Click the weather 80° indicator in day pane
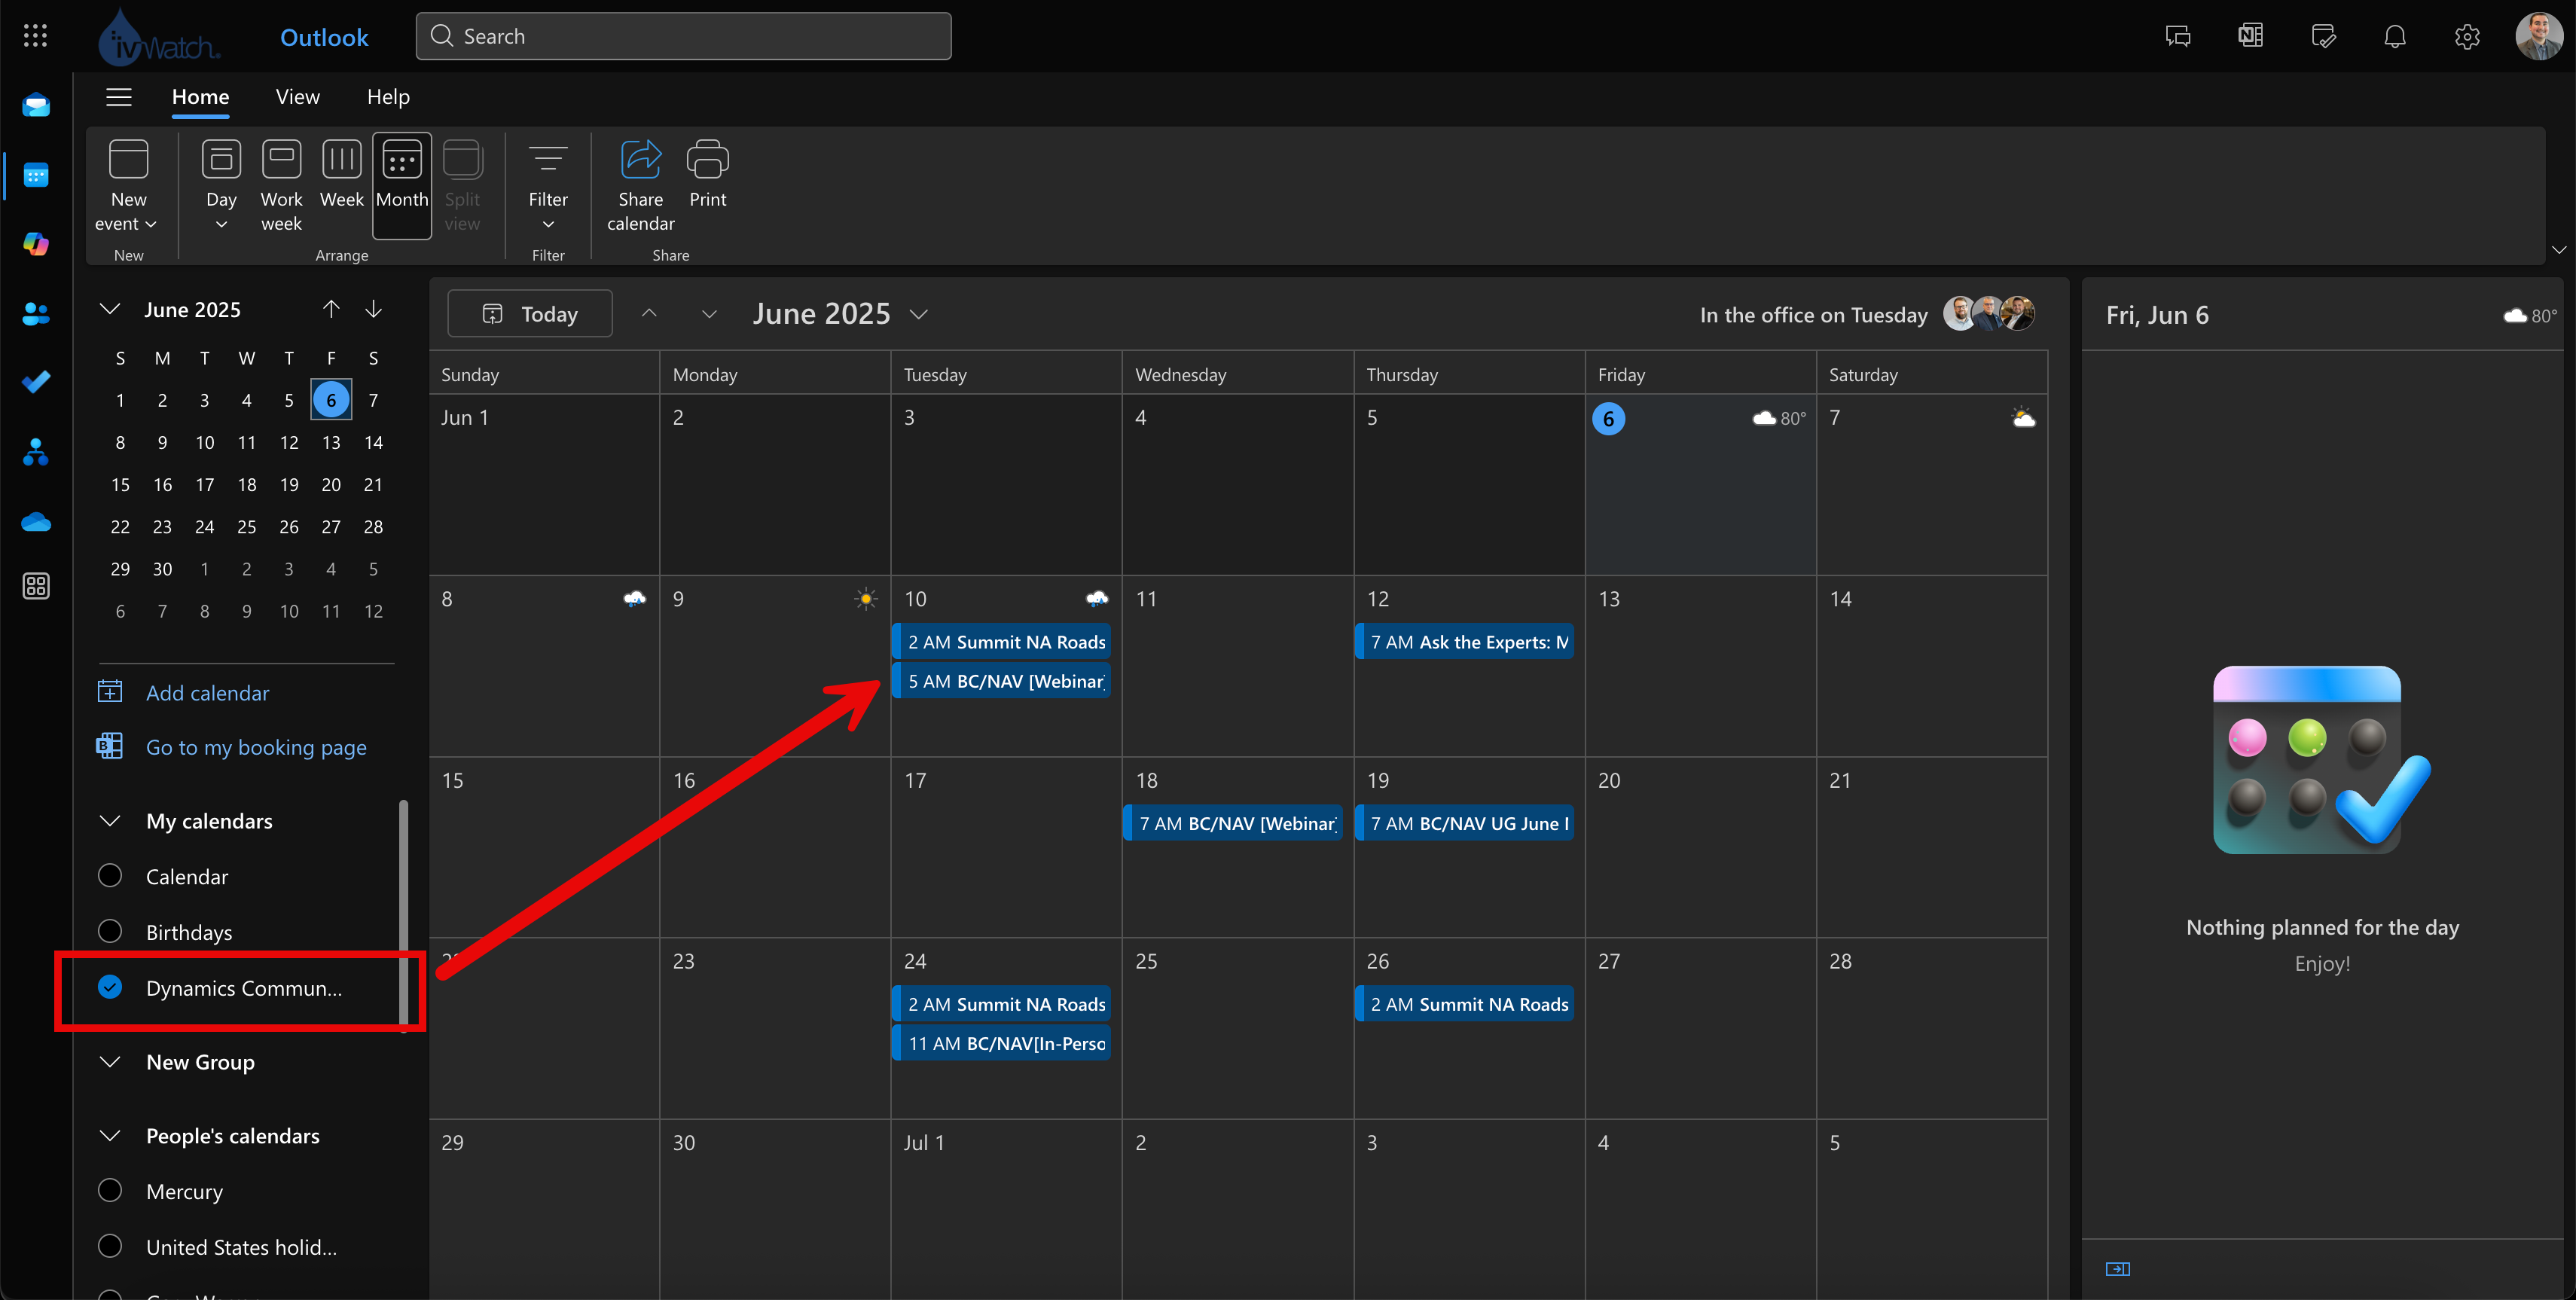2576x1300 pixels. point(2530,316)
